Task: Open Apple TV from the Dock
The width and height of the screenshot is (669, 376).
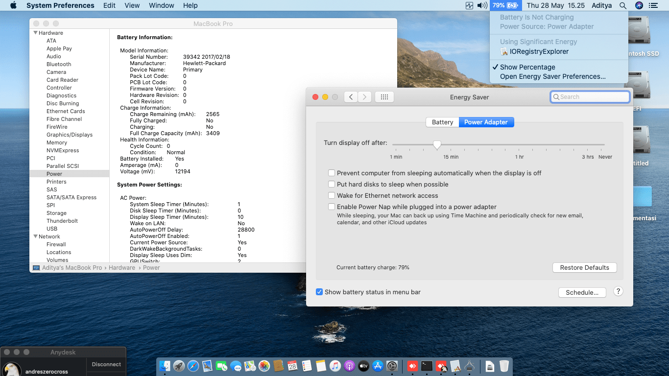Action: (x=363, y=366)
